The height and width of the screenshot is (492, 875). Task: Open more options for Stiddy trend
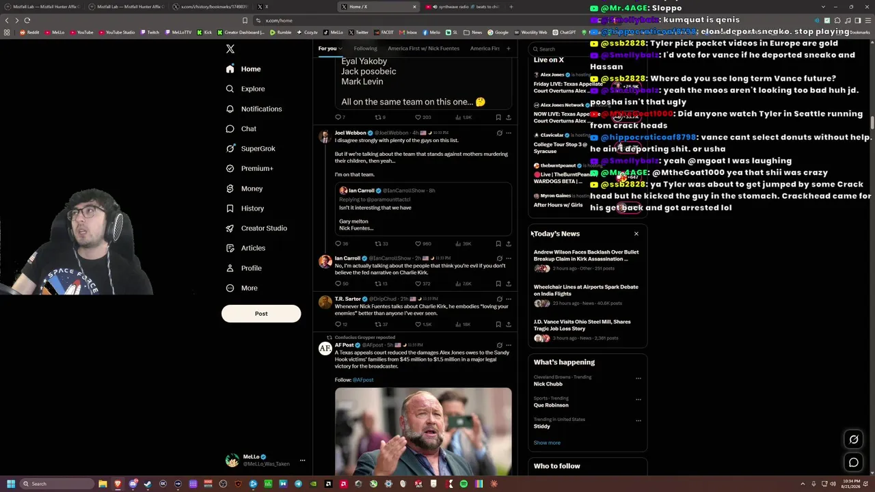tap(638, 420)
